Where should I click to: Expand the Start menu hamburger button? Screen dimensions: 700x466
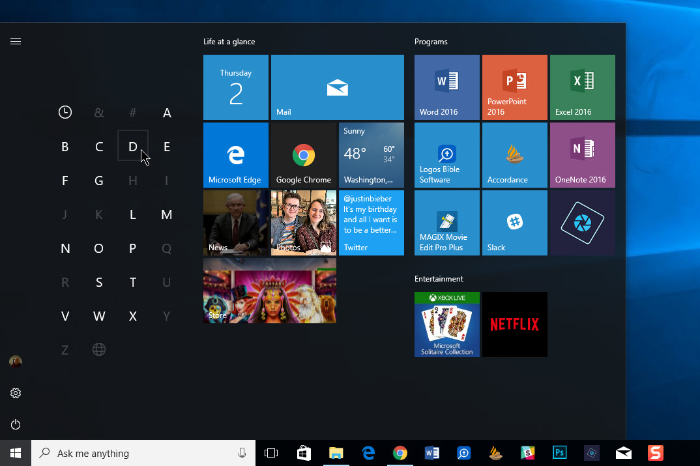16,41
